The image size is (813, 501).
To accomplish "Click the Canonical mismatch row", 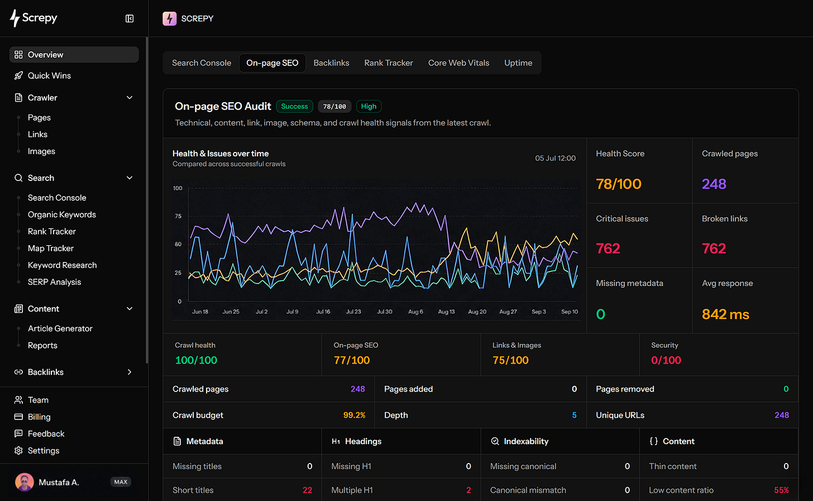I will 560,490.
